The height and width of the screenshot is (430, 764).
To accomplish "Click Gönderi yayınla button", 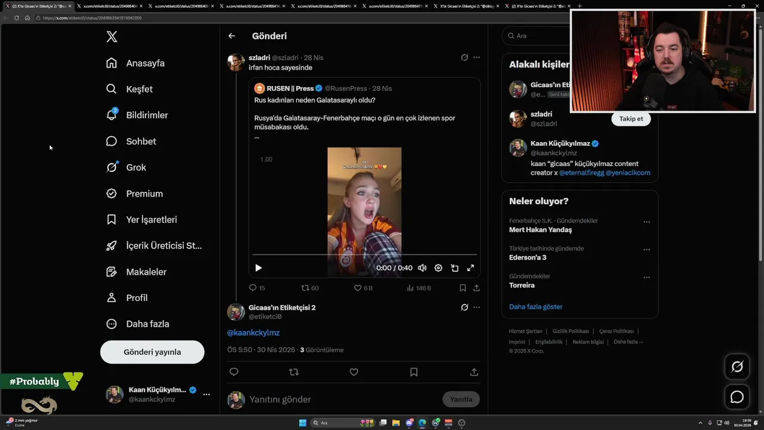I will click(x=152, y=352).
